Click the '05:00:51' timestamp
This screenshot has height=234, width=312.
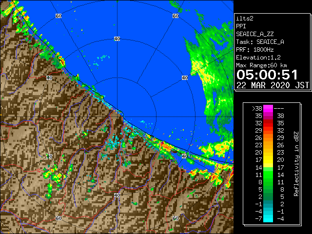tap(267, 75)
